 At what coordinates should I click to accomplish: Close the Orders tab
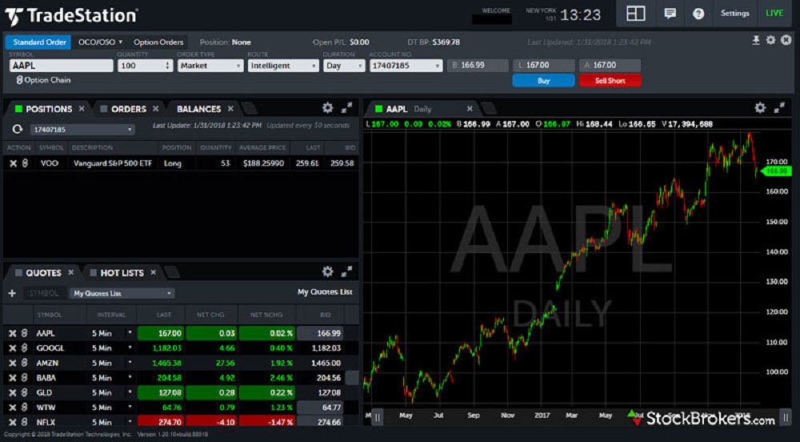156,109
